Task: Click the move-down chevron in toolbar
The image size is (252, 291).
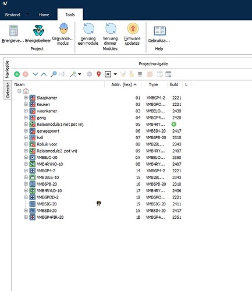Action: [x=36, y=74]
